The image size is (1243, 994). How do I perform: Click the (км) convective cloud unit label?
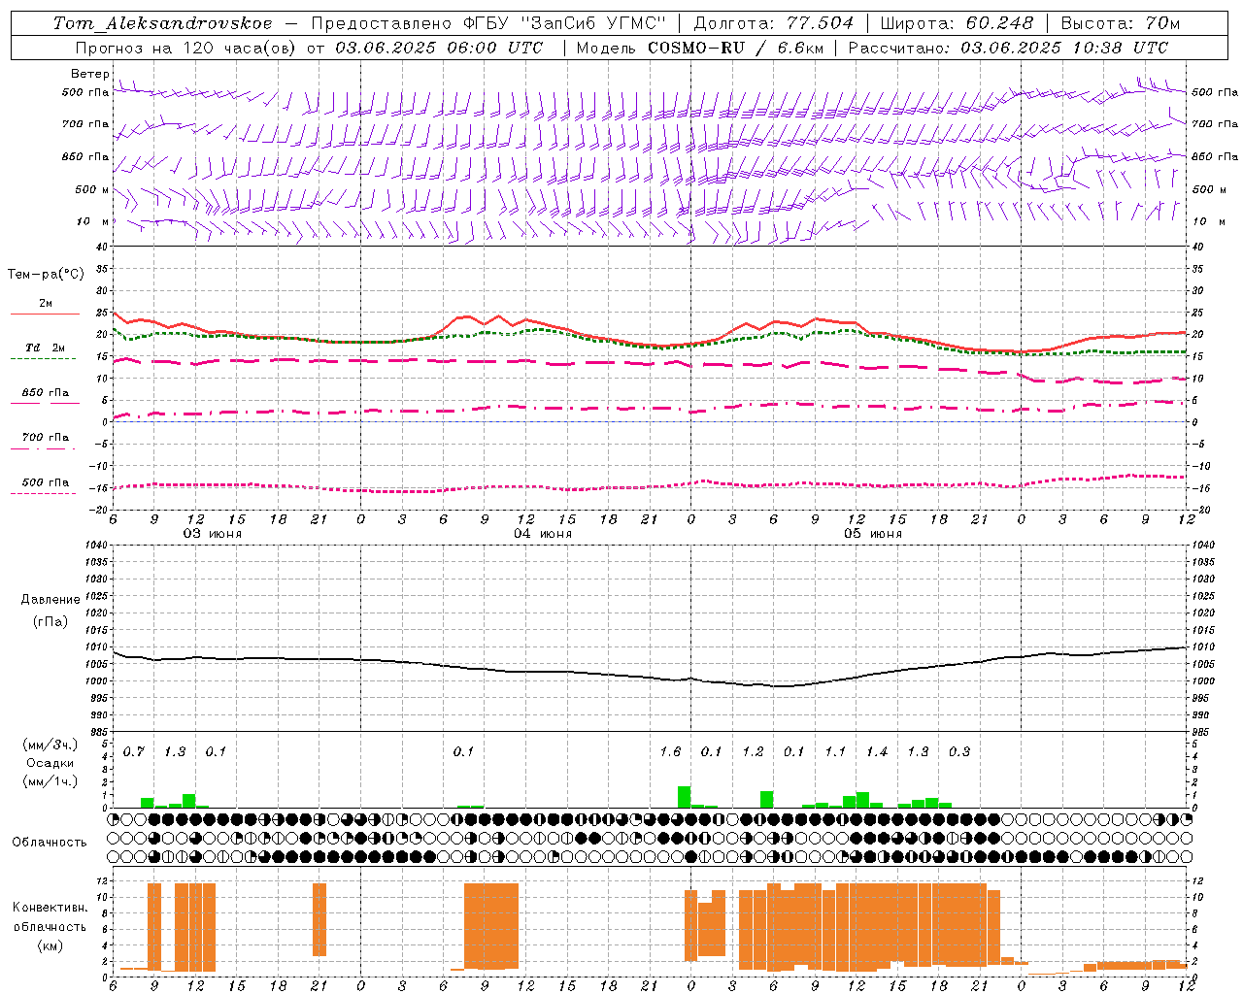[x=50, y=945]
